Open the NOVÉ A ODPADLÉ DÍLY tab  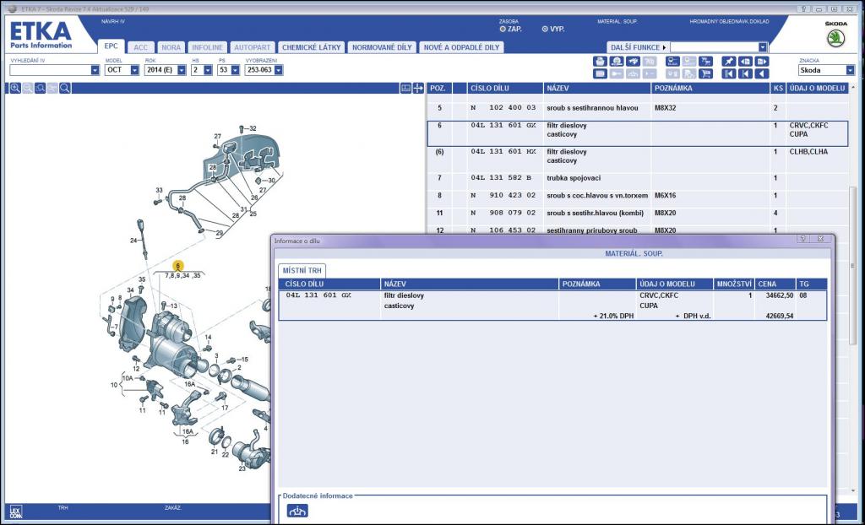(x=461, y=47)
